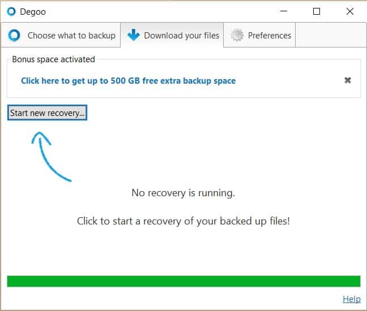The height and width of the screenshot is (311, 367).
Task: Open the Help link
Action: click(x=352, y=299)
